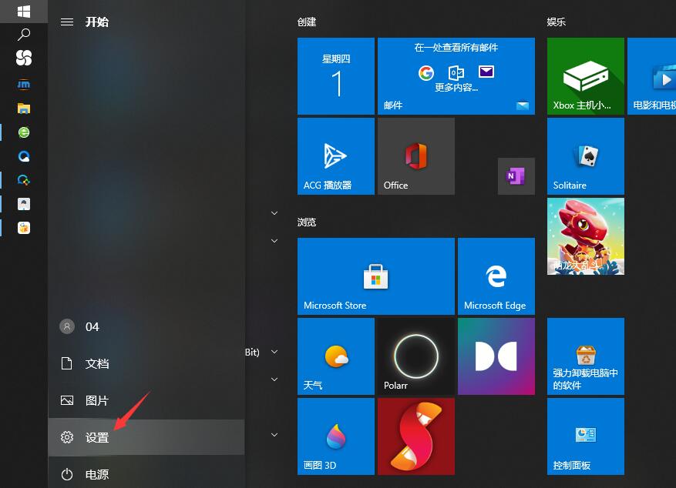Screen dimensions: 676x488
Task: Open the Dolby double-D logo tile
Action: (496, 356)
